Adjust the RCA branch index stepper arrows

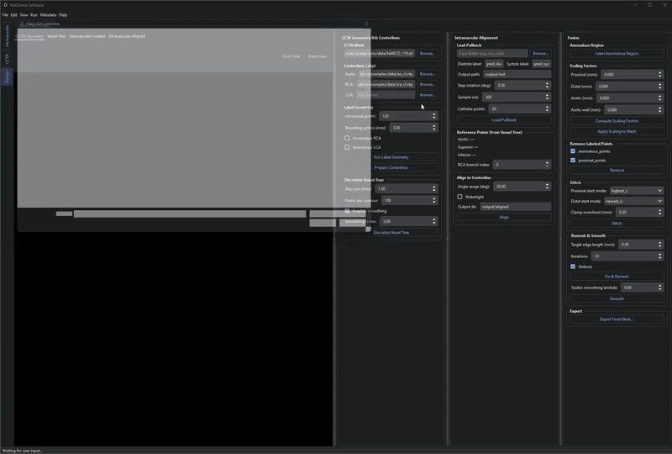(x=548, y=164)
